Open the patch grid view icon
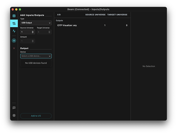Viewport: 177px width, 134px height. click(x=14, y=16)
